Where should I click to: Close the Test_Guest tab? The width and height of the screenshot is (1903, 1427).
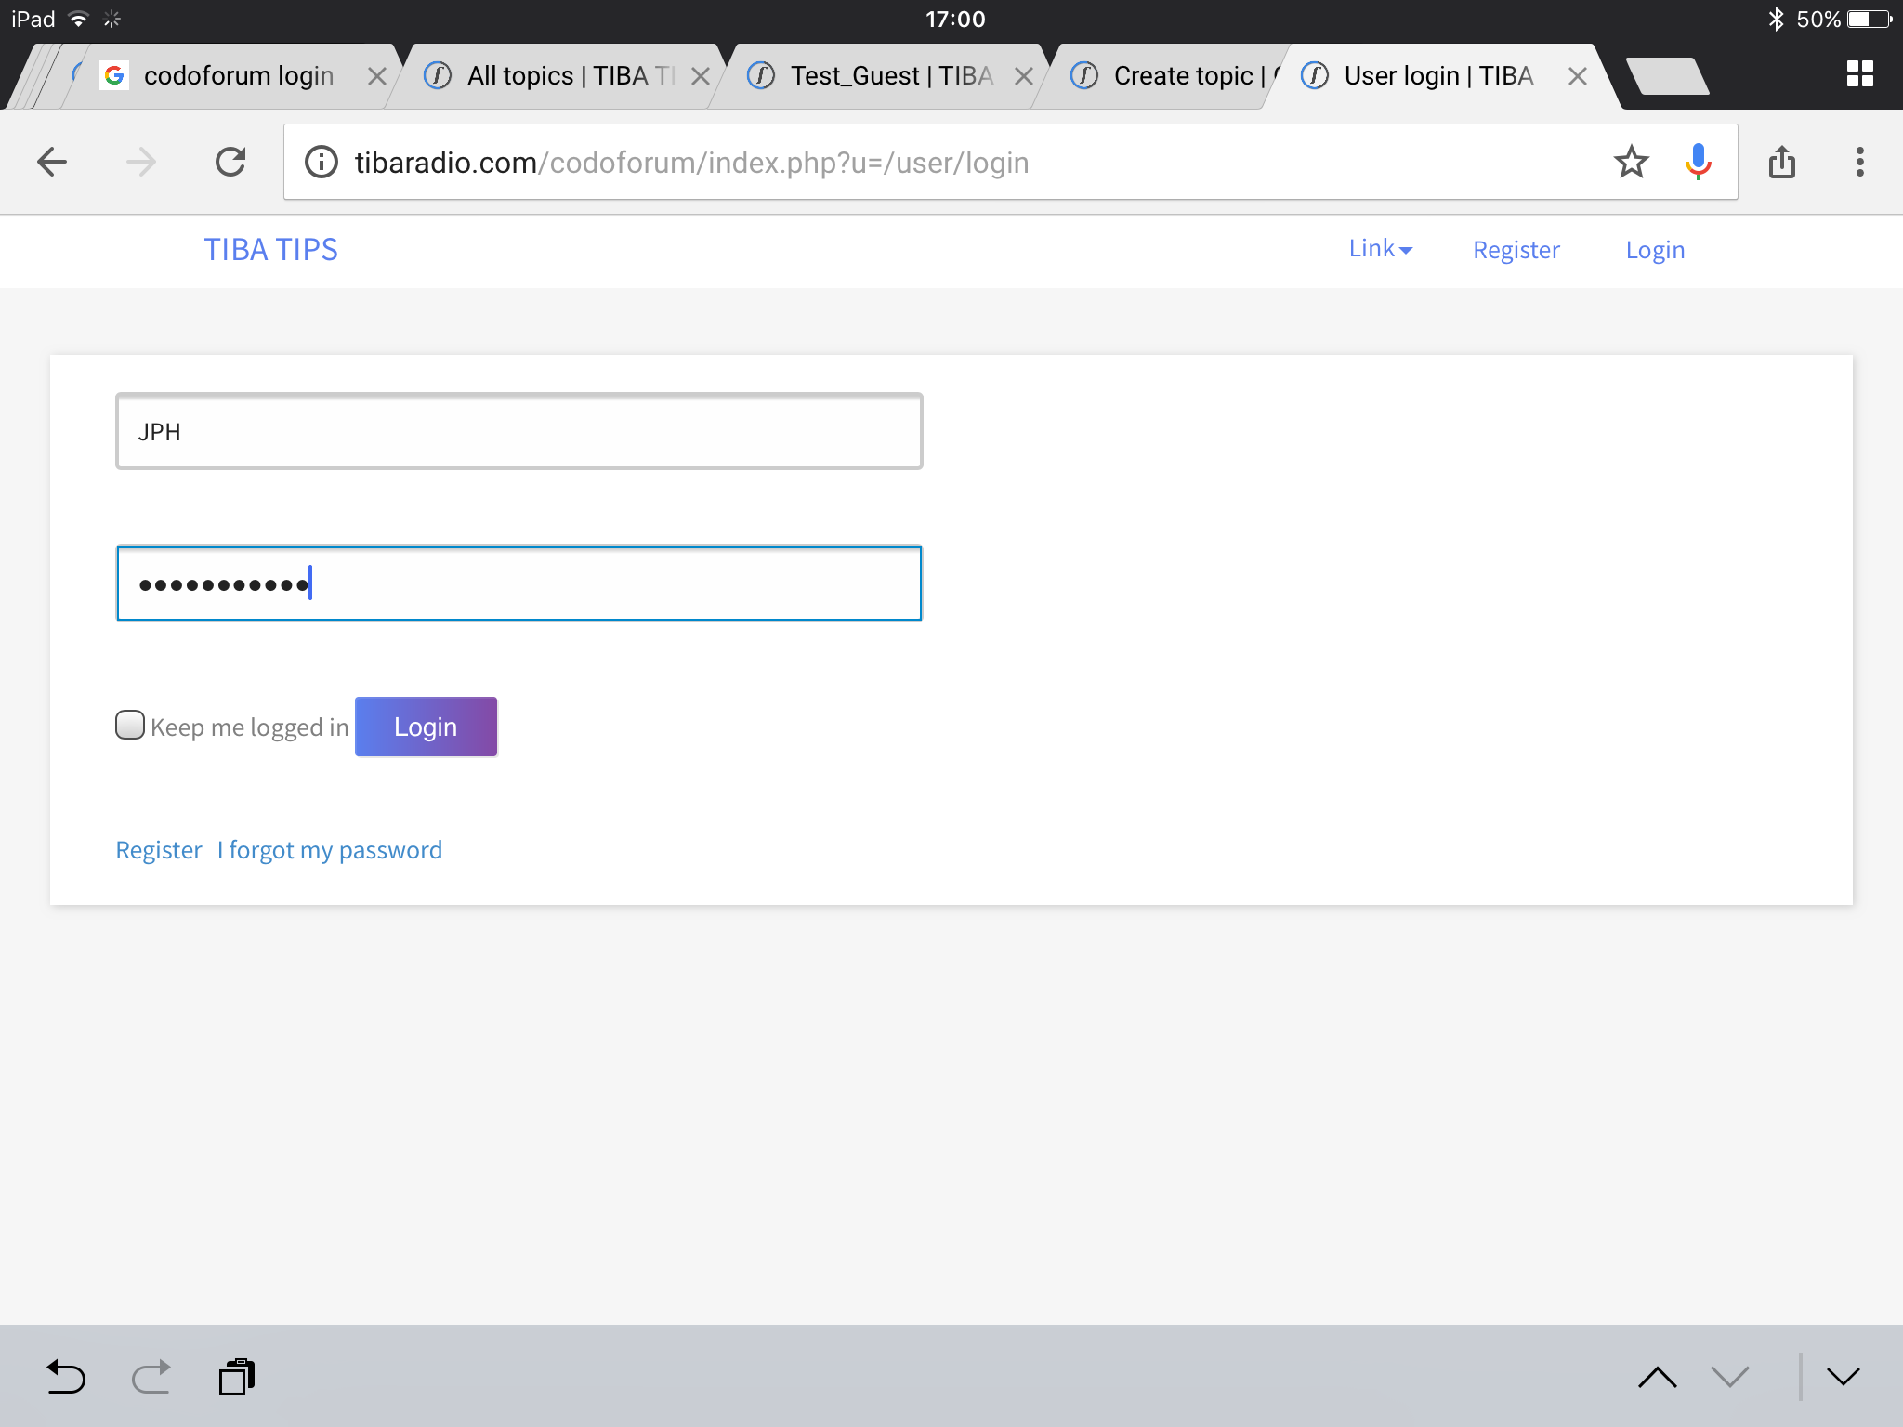(1023, 76)
